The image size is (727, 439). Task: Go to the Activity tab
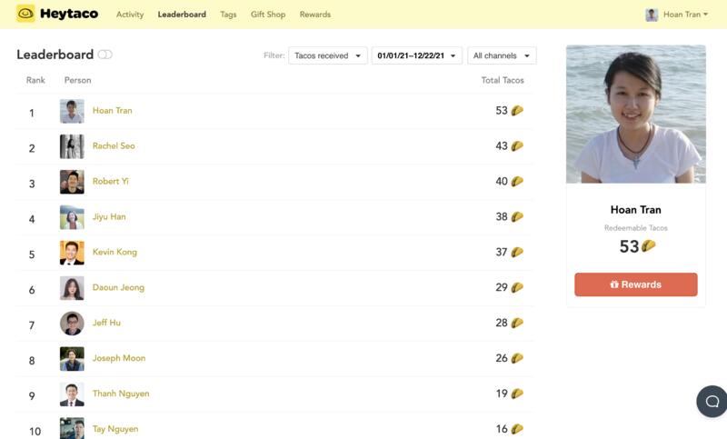(130, 15)
